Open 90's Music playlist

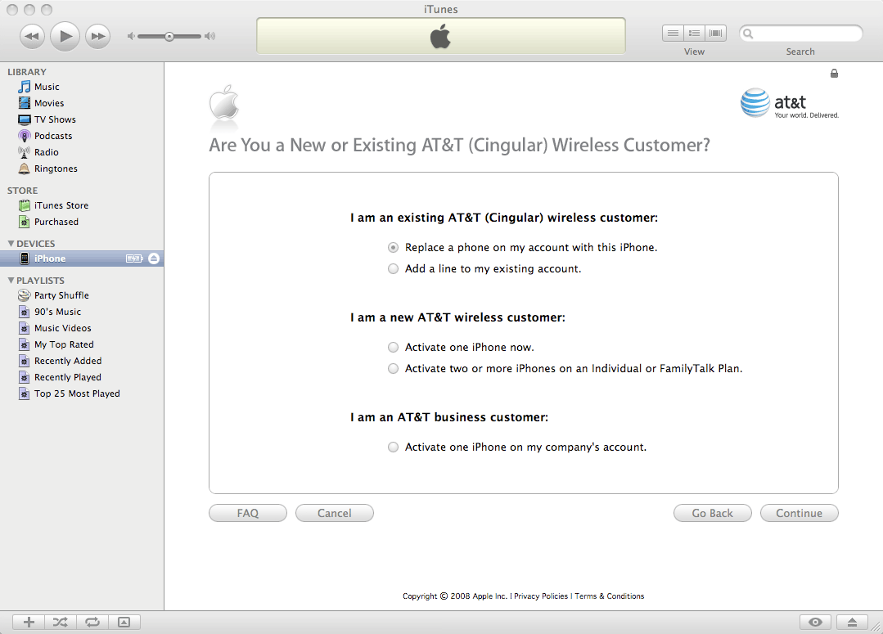click(x=82, y=312)
